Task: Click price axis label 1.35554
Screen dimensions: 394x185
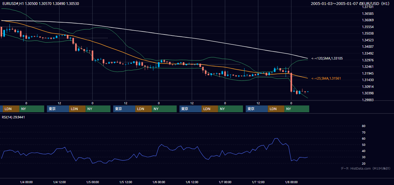Action: click(x=368, y=27)
